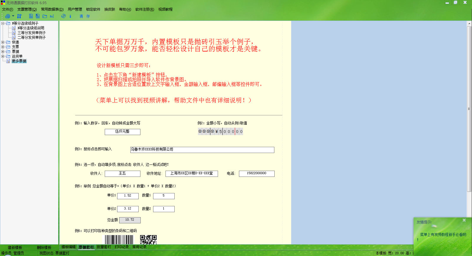Open the 换皮肤 menu
The width and height of the screenshot is (472, 256).
(110, 9)
